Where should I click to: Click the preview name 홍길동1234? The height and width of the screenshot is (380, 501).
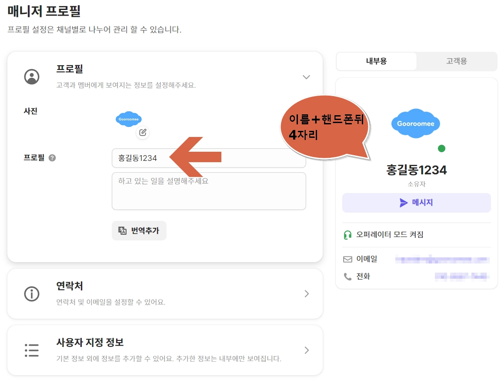416,170
